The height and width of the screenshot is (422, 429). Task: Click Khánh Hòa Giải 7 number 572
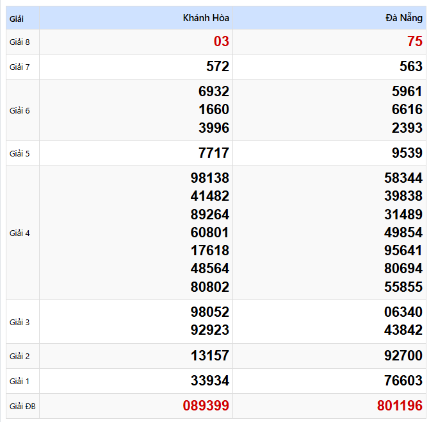tap(218, 66)
